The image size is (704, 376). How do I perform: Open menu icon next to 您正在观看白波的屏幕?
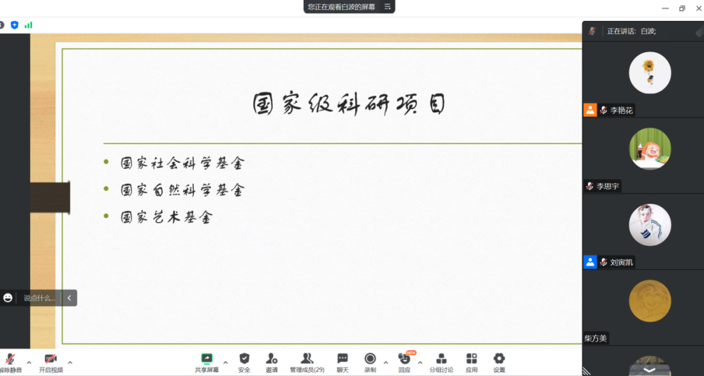click(387, 7)
